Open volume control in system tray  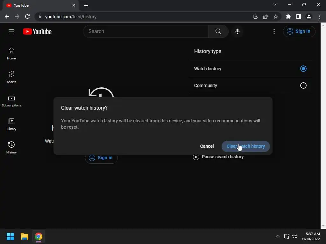click(294, 236)
